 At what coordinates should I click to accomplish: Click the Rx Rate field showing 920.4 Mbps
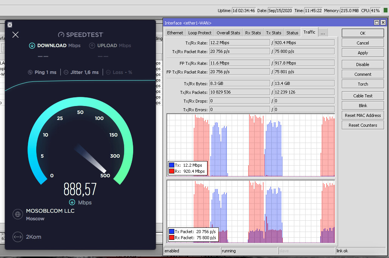point(304,43)
